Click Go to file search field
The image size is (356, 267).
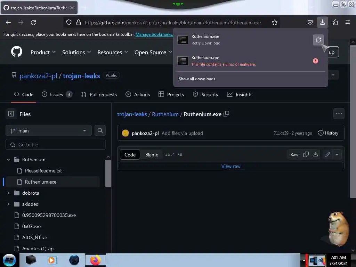coord(56,145)
